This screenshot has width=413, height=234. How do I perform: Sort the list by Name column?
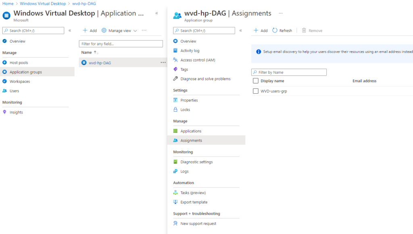90,52
